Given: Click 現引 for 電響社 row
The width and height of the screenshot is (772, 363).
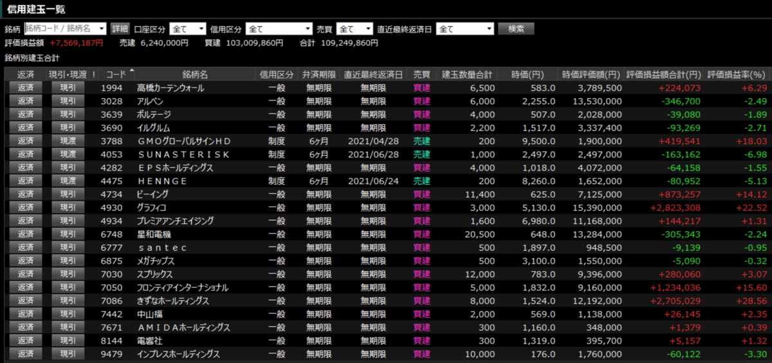Looking at the screenshot, I should click(x=68, y=340).
